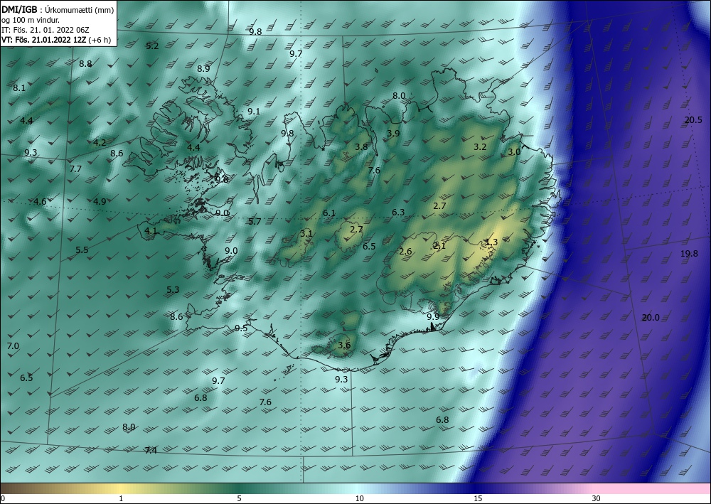Click the map value 5.7
This screenshot has width=711, height=504.
tap(255, 222)
